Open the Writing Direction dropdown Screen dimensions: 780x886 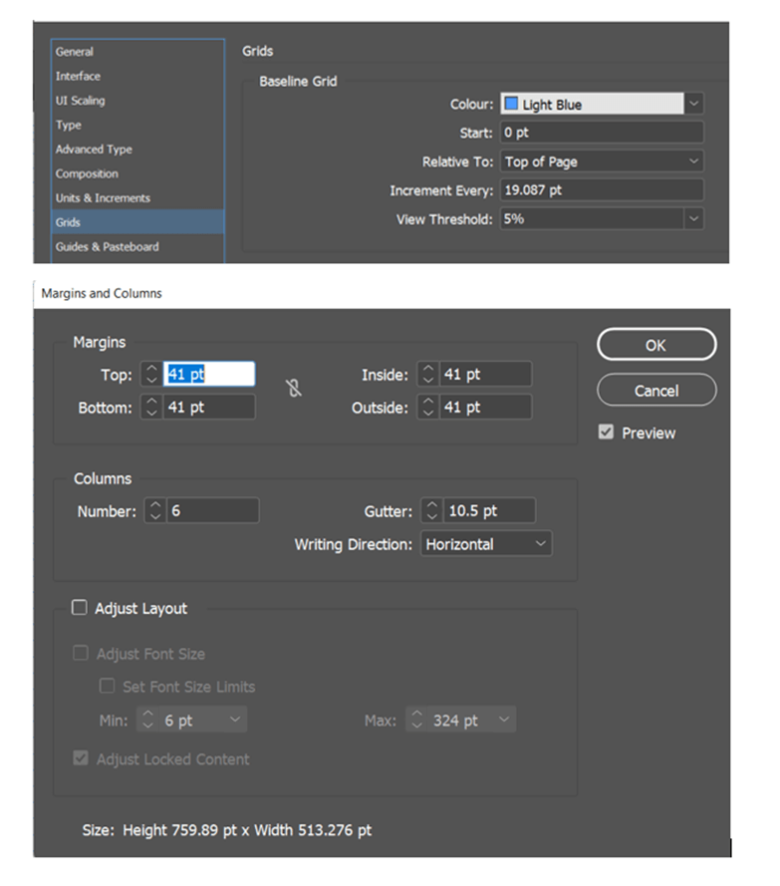[x=486, y=544]
